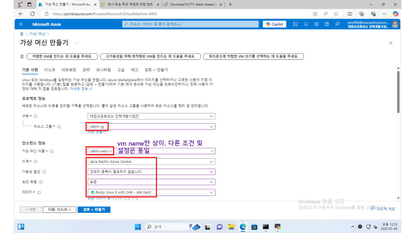Click info icon next to 리소스 그룹 label
This screenshot has width=415, height=233.
pyautogui.click(x=59, y=127)
